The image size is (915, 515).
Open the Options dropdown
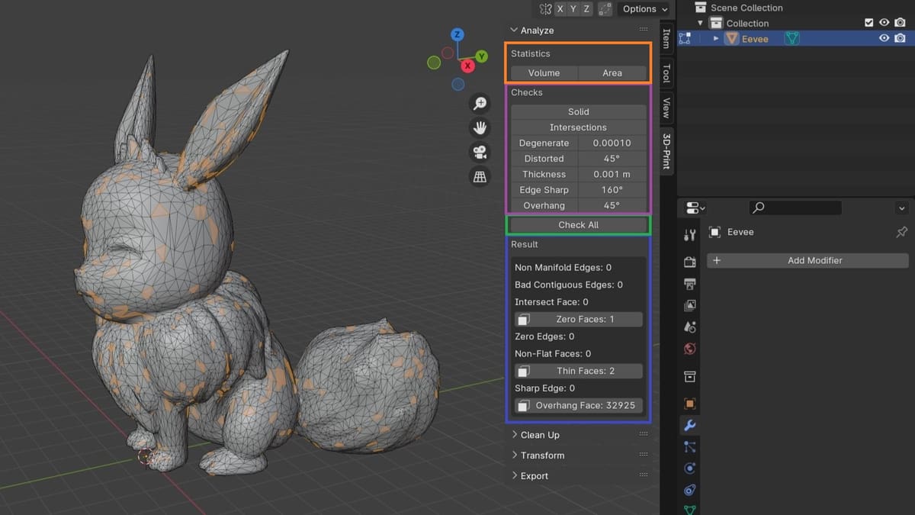[644, 9]
